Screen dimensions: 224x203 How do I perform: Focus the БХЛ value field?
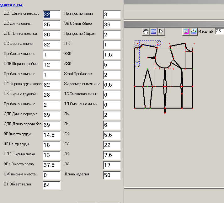coord(112,55)
